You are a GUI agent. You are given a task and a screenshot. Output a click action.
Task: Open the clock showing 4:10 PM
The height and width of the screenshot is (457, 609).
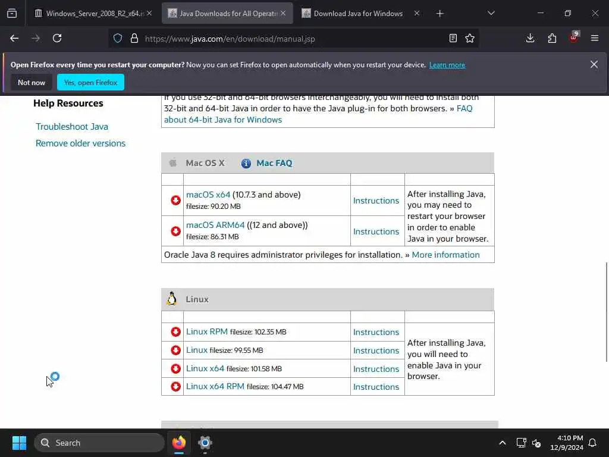point(566,443)
